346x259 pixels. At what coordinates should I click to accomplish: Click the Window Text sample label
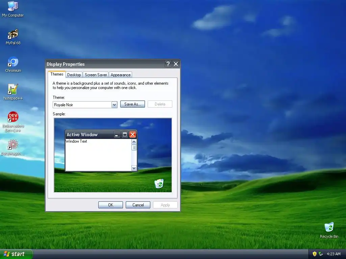[76, 141]
